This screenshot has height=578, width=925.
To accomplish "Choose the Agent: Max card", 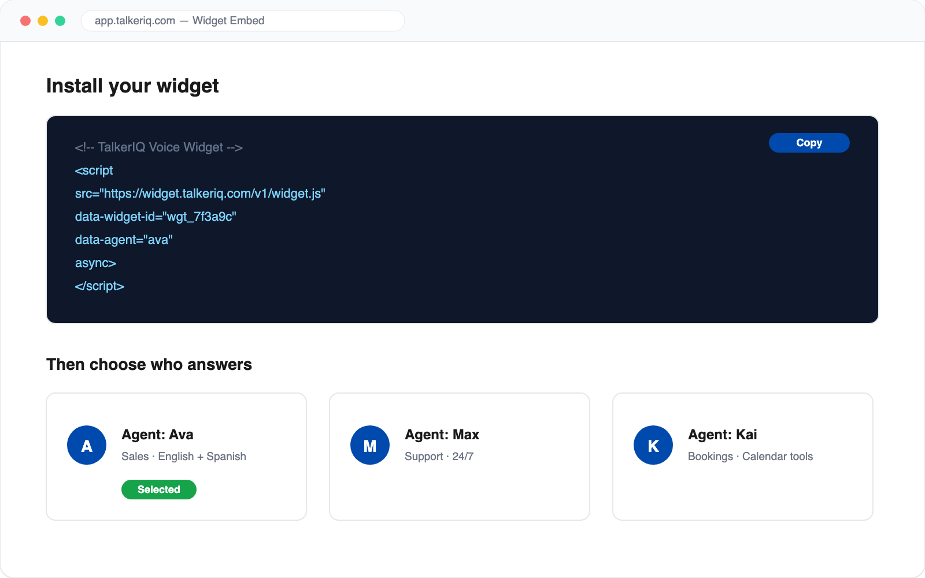I will coord(460,457).
